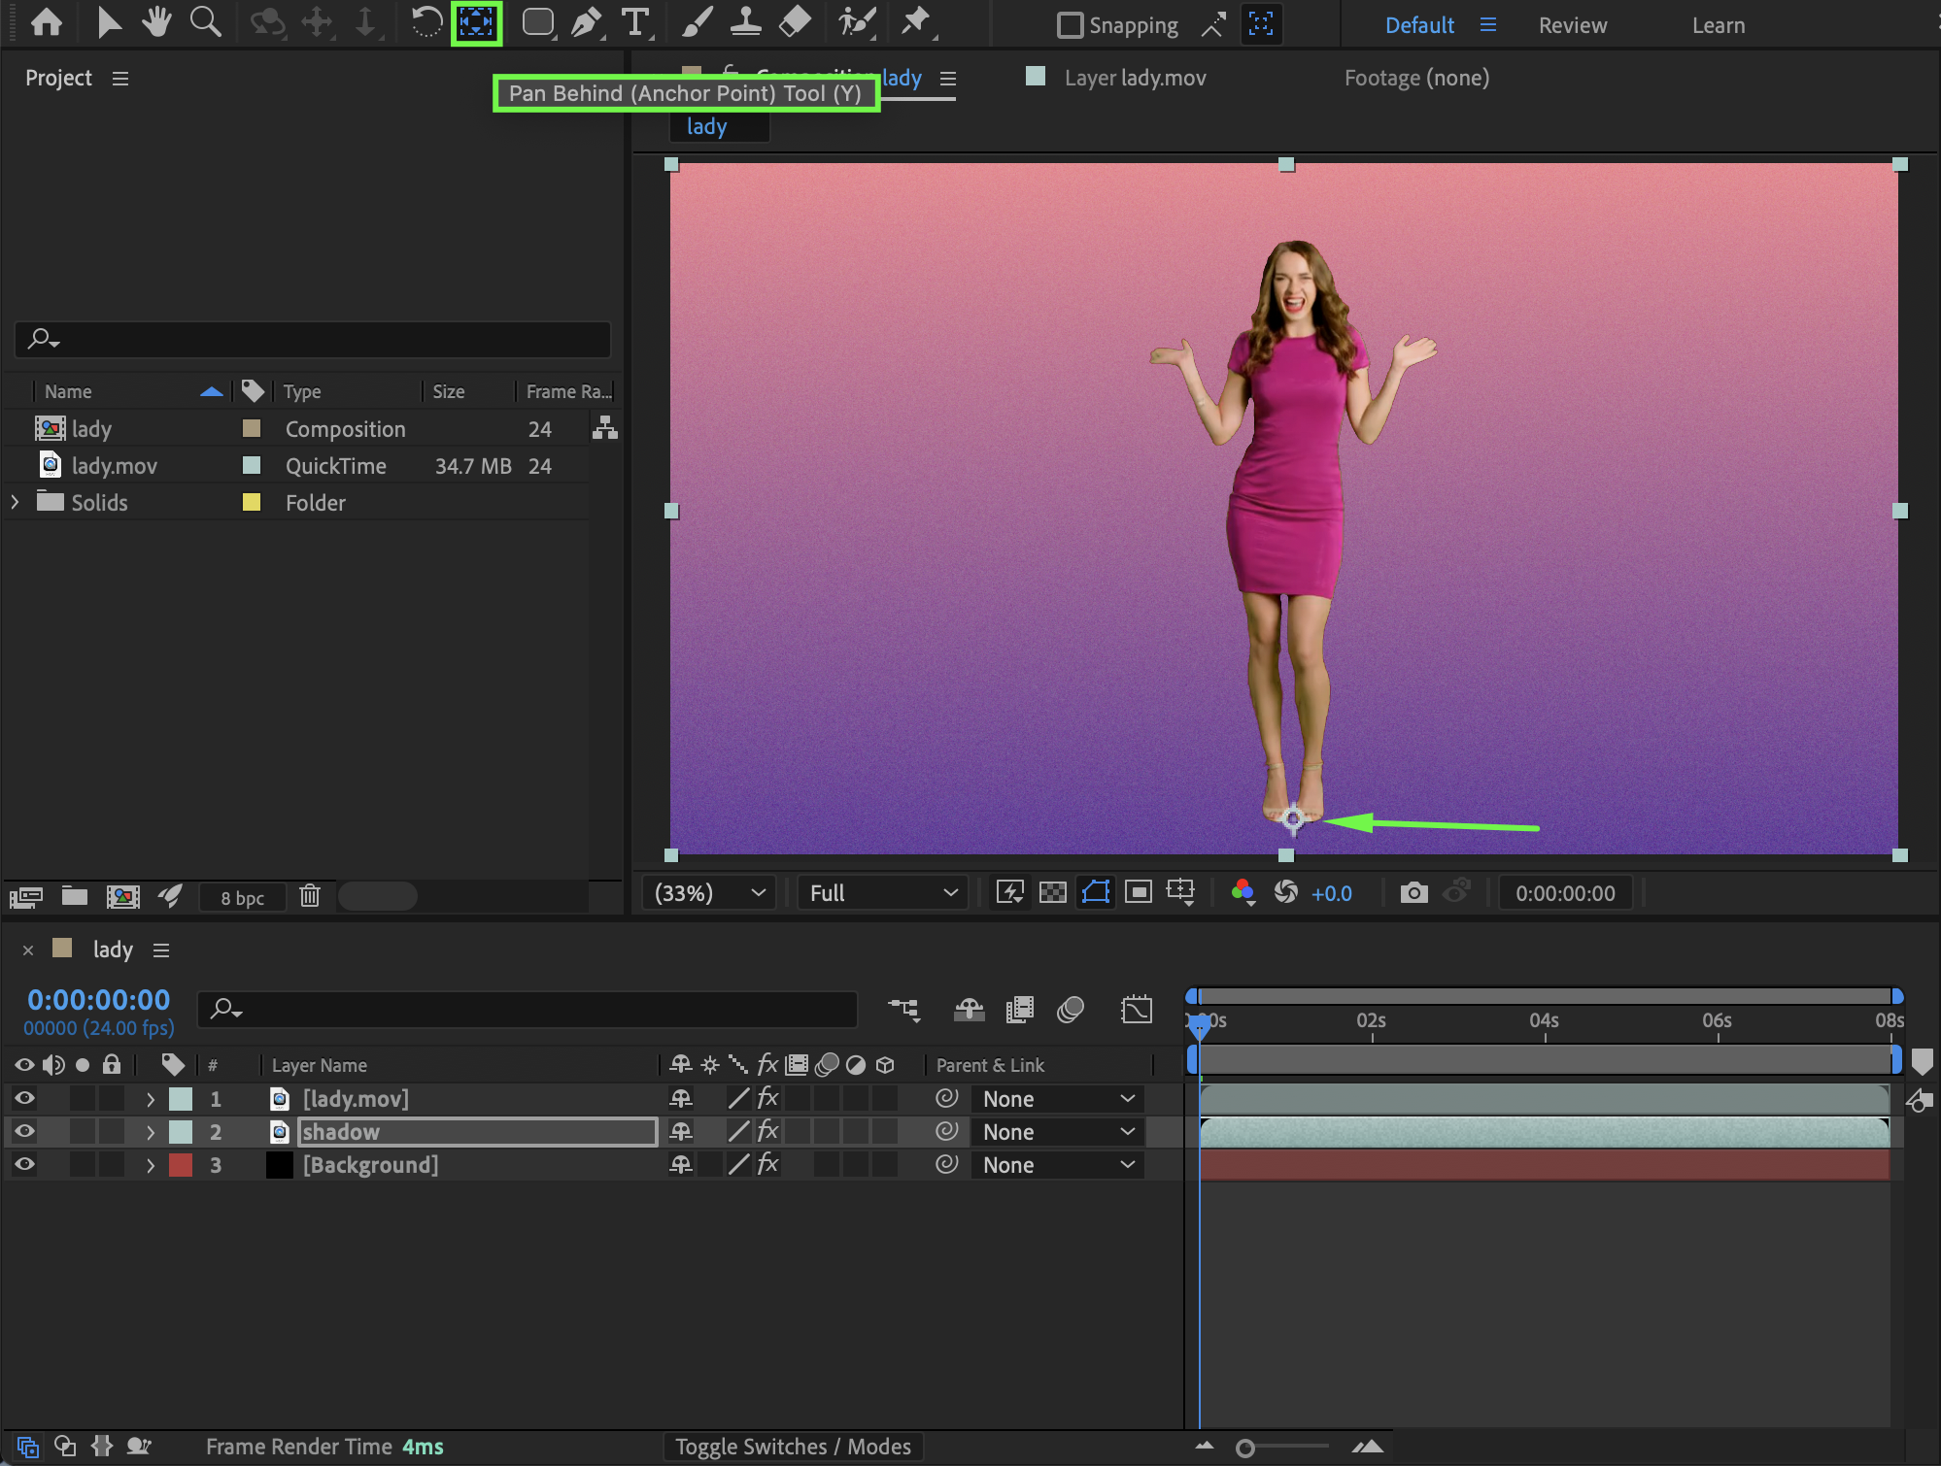
Task: Click the red label swatch of Background layer
Action: [x=181, y=1164]
